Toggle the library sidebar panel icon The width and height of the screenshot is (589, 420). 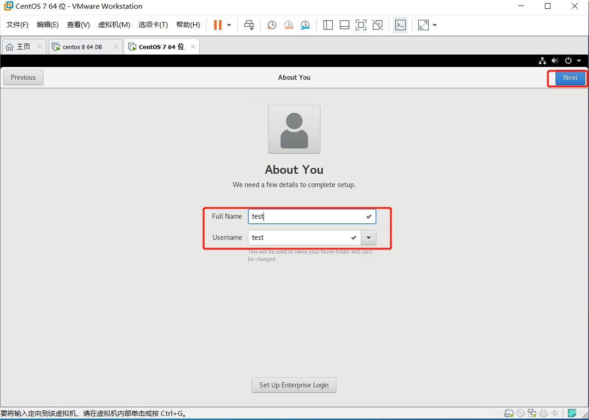coord(328,25)
